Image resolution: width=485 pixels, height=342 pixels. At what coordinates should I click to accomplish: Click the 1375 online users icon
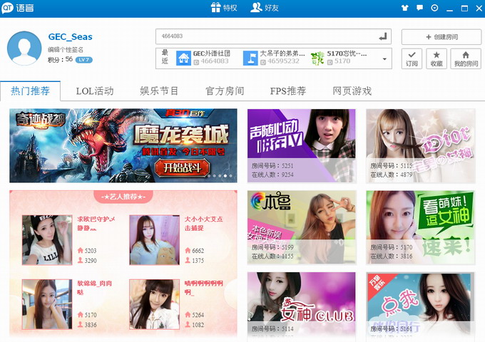pyautogui.click(x=188, y=260)
